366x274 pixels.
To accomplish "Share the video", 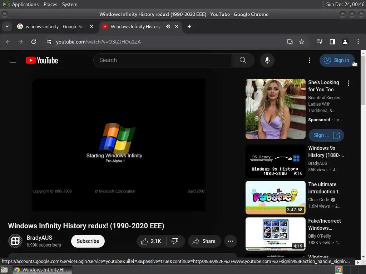I will coord(204,241).
